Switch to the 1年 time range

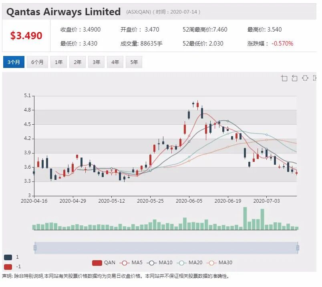[59, 62]
